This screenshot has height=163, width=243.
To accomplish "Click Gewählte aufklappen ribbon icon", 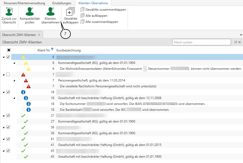I will click(x=70, y=12).
